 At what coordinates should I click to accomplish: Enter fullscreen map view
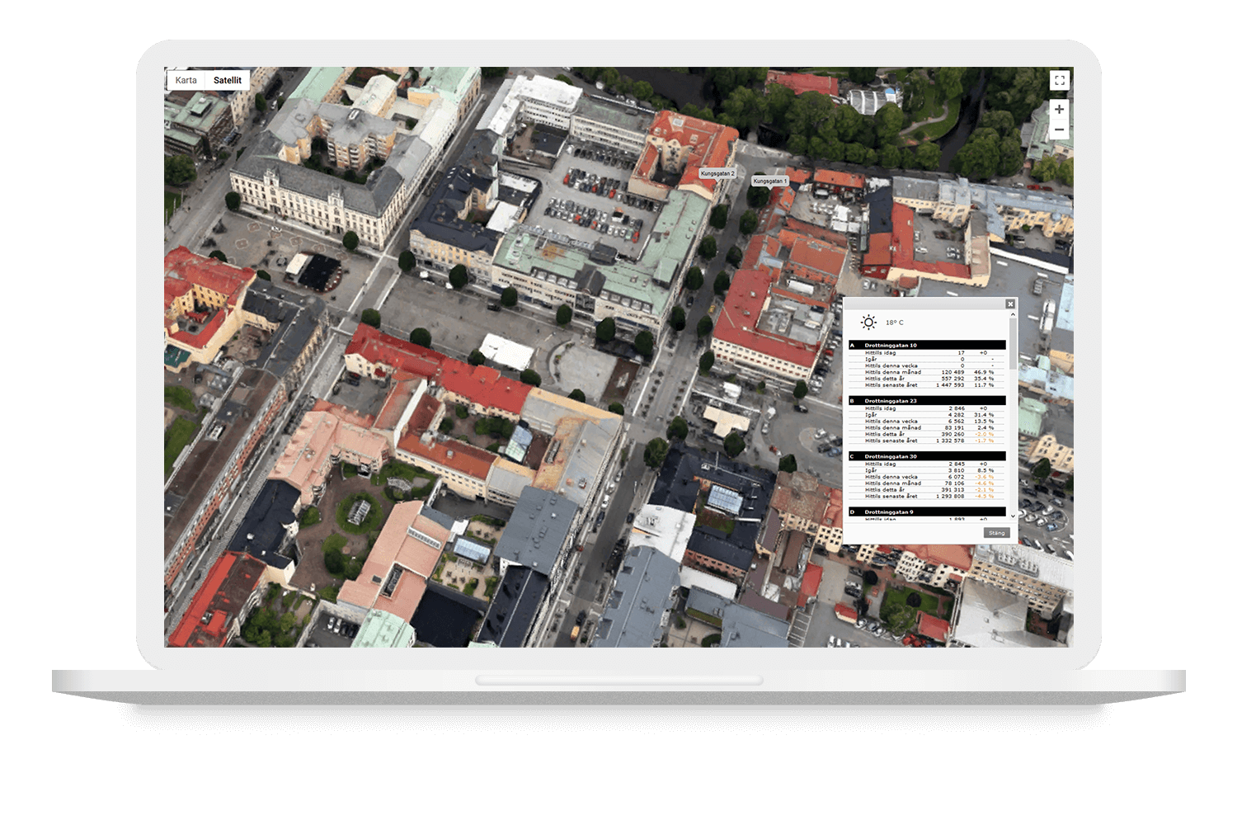(1060, 80)
